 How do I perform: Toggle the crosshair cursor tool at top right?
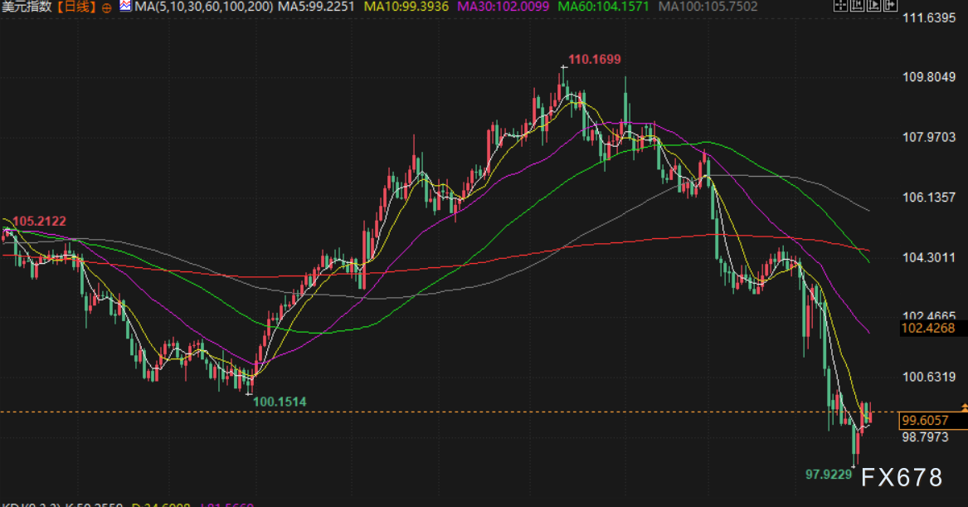(840, 6)
